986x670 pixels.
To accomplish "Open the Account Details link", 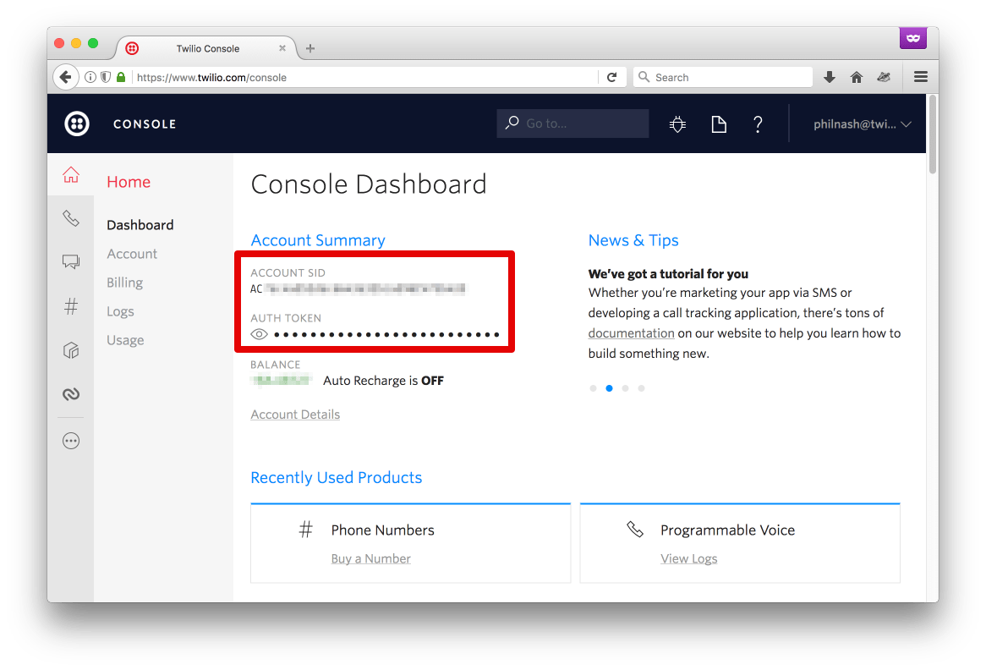I will pos(295,415).
